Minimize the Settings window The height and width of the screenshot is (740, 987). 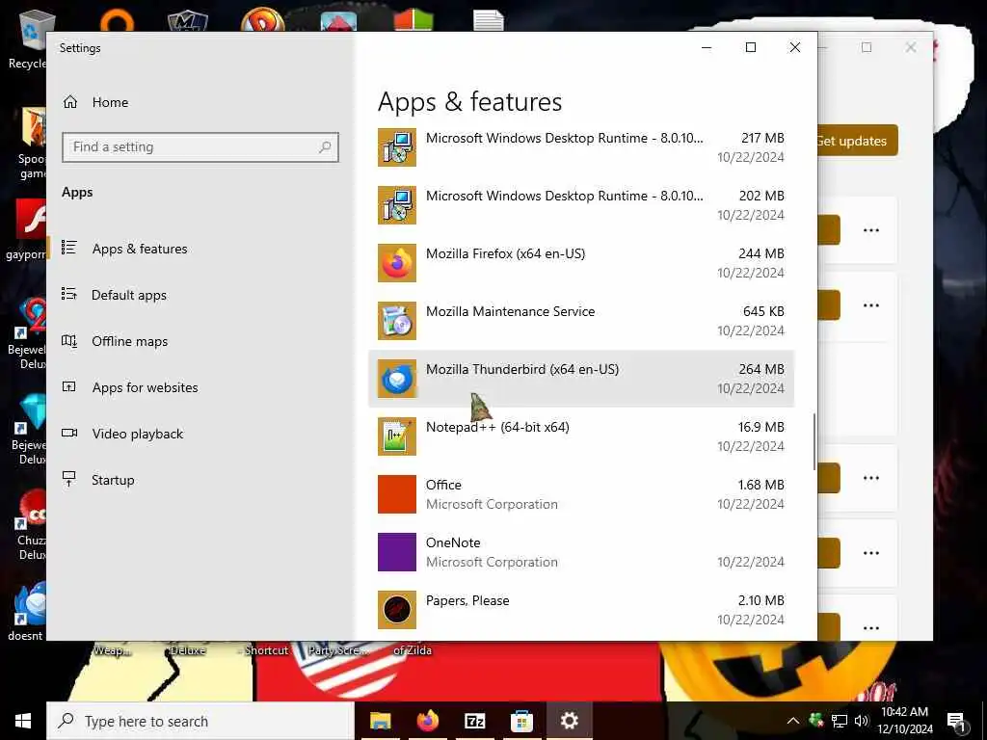[707, 48]
